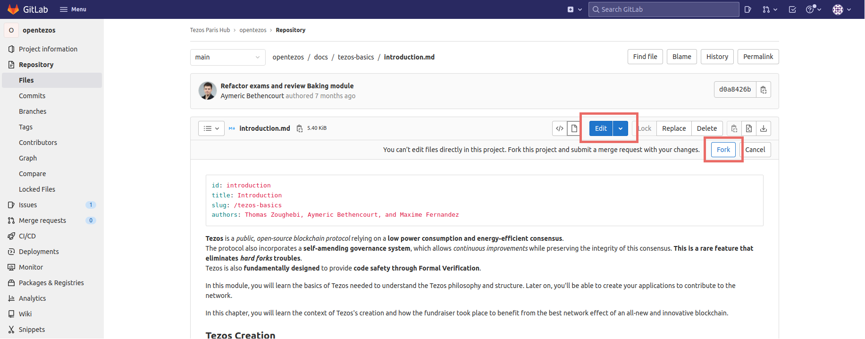The height and width of the screenshot is (339, 865).
Task: Click the Search GitLab field
Action: pyautogui.click(x=663, y=9)
